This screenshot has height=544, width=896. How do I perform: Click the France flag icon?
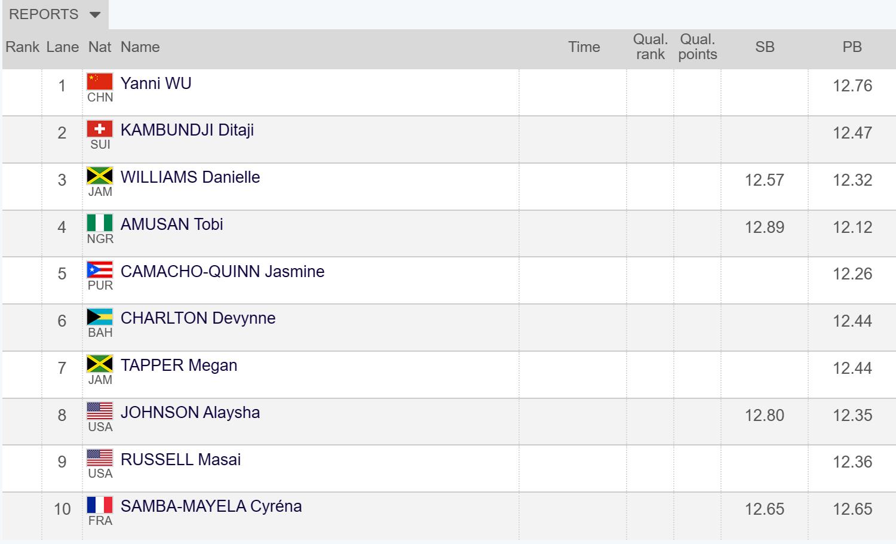[x=100, y=505]
